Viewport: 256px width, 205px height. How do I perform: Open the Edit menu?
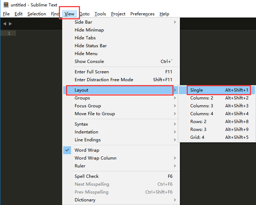[19, 14]
